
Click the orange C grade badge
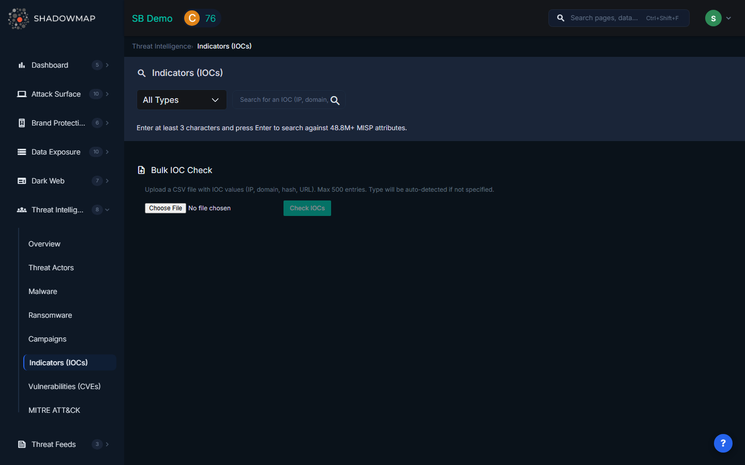click(x=192, y=19)
